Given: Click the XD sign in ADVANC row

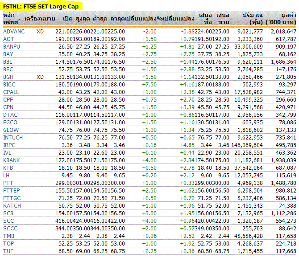Looking at the screenshot, I should (x=40, y=32).
